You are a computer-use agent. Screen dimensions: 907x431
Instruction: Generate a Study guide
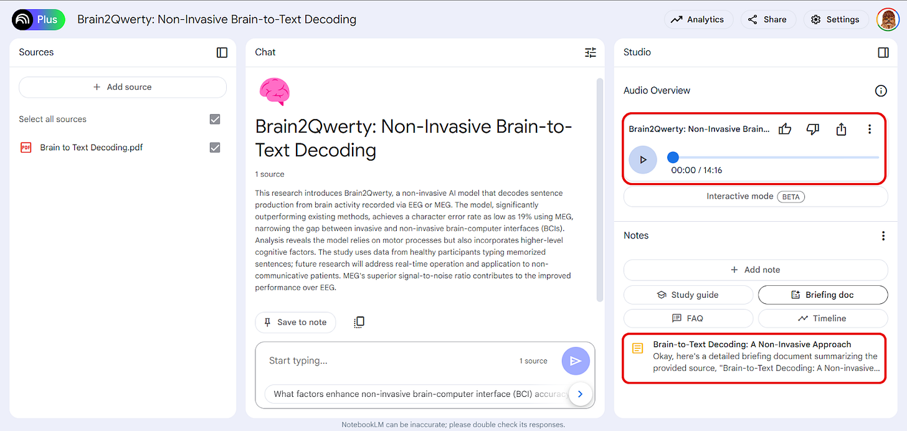tap(688, 295)
